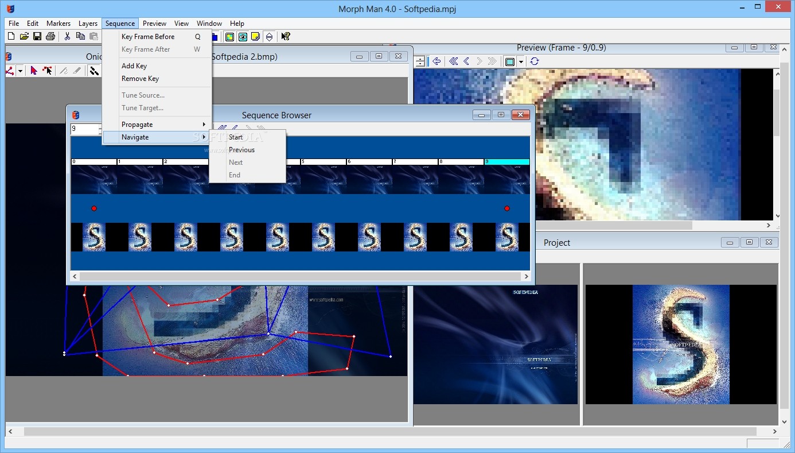Image resolution: width=795 pixels, height=453 pixels.
Task: Toggle the dashed line tool icon
Action: point(94,71)
